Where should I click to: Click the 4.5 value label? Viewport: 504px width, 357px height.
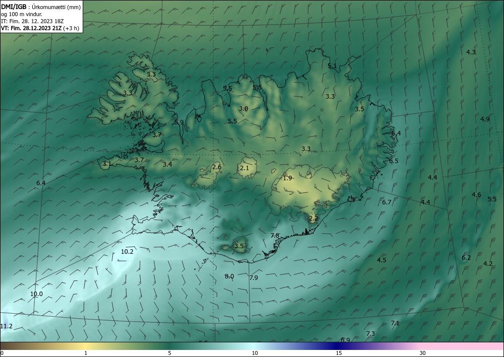click(382, 260)
